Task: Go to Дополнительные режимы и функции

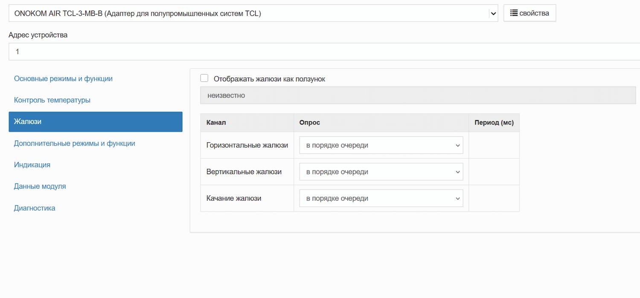Action: (74, 143)
